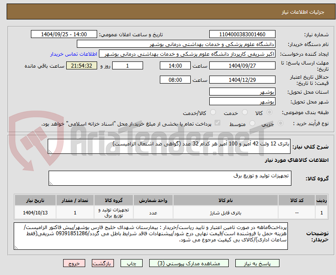This screenshot has height=275, width=336.
Task: Click the delivery province field 'بوشهر'
Action: [242, 92]
